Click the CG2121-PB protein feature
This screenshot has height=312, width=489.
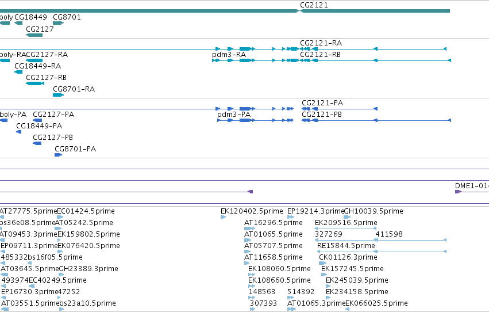(x=376, y=120)
